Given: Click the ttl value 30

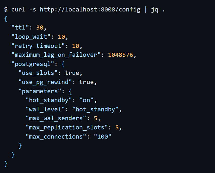Looking at the screenshot, I should [40, 28].
